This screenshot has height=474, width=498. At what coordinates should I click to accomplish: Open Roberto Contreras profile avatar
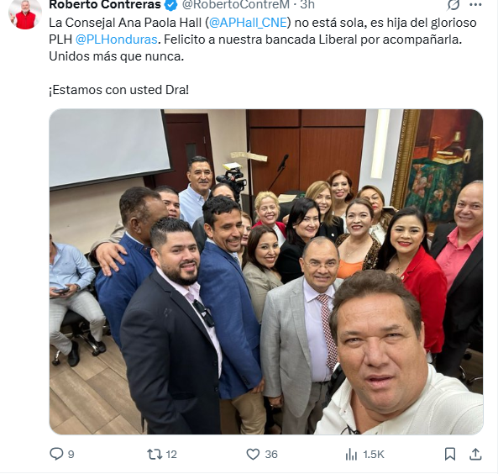pyautogui.click(x=25, y=14)
